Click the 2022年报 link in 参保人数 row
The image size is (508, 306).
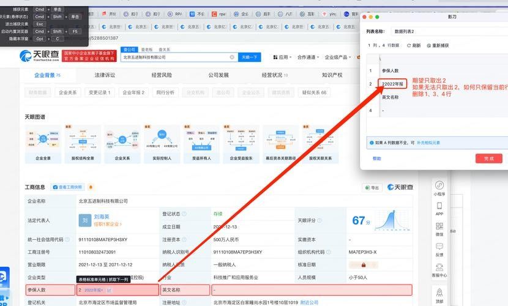pyautogui.click(x=94, y=290)
